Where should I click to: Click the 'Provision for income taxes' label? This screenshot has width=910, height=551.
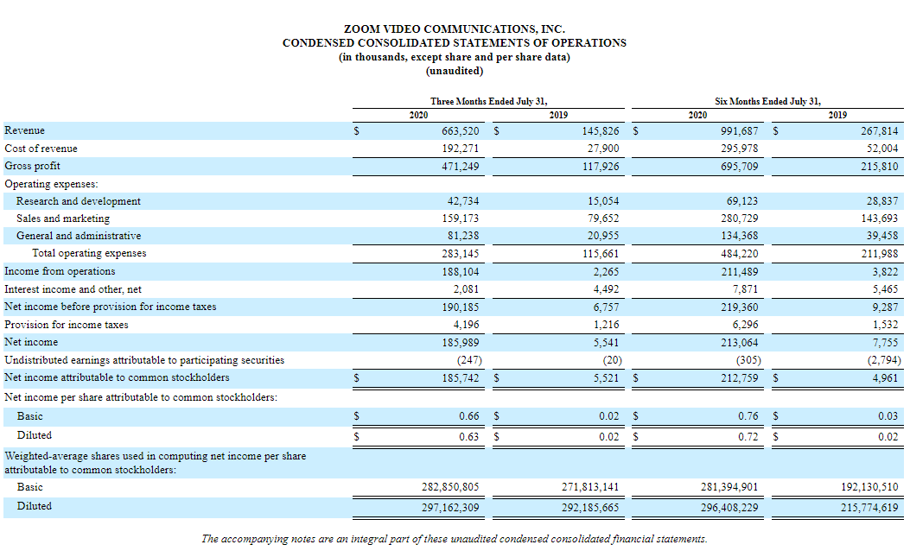pyautogui.click(x=67, y=325)
